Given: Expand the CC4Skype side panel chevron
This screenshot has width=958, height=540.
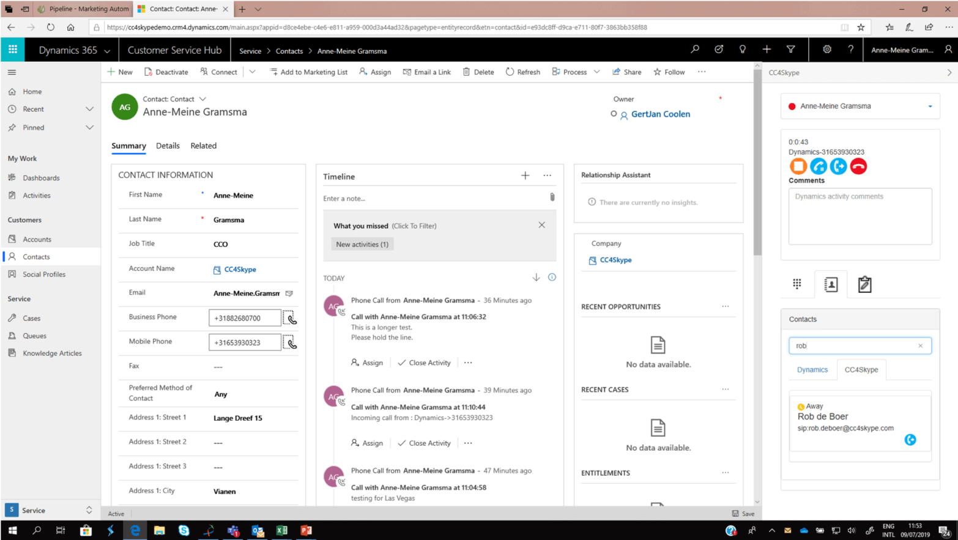Looking at the screenshot, I should 949,72.
